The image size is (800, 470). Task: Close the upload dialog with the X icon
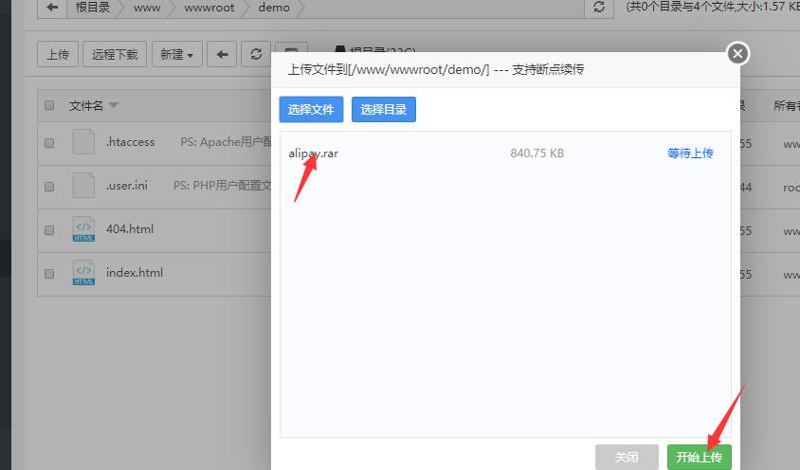[x=738, y=54]
